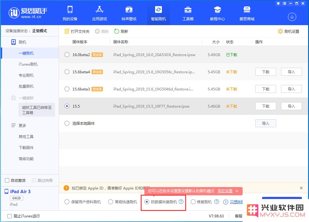The width and height of the screenshot is (309, 222).
Task: Click 导入 for 15.5 firmware
Action: 291,106
